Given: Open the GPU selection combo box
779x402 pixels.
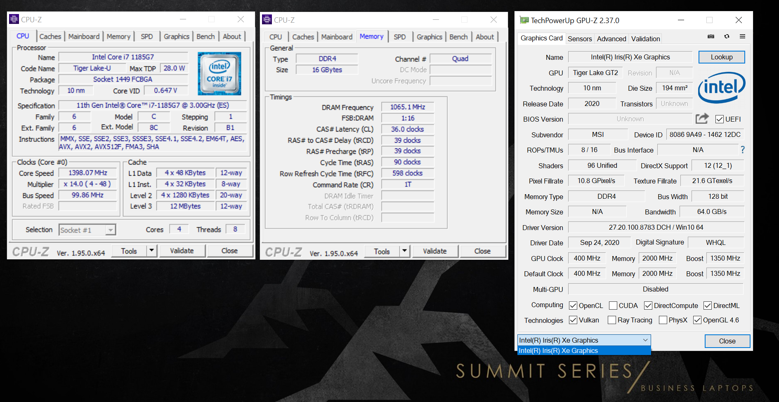Looking at the screenshot, I should click(584, 340).
